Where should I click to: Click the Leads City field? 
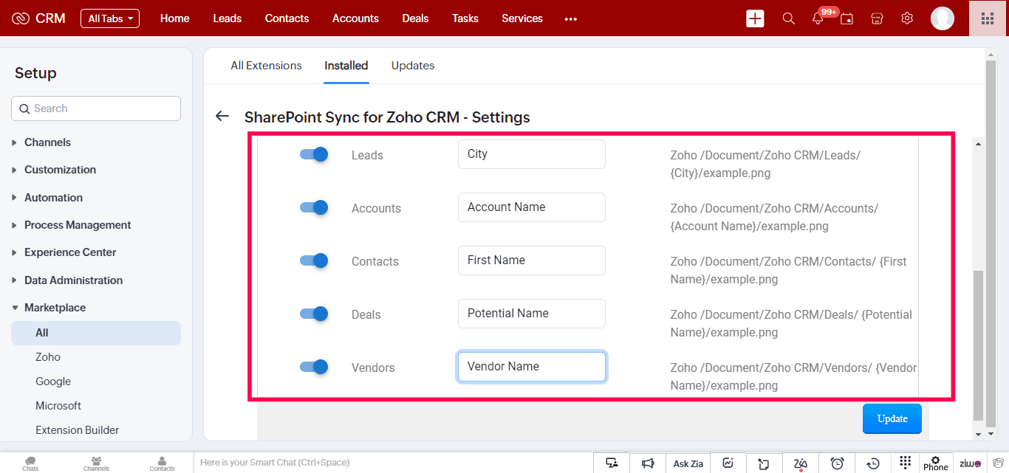532,154
